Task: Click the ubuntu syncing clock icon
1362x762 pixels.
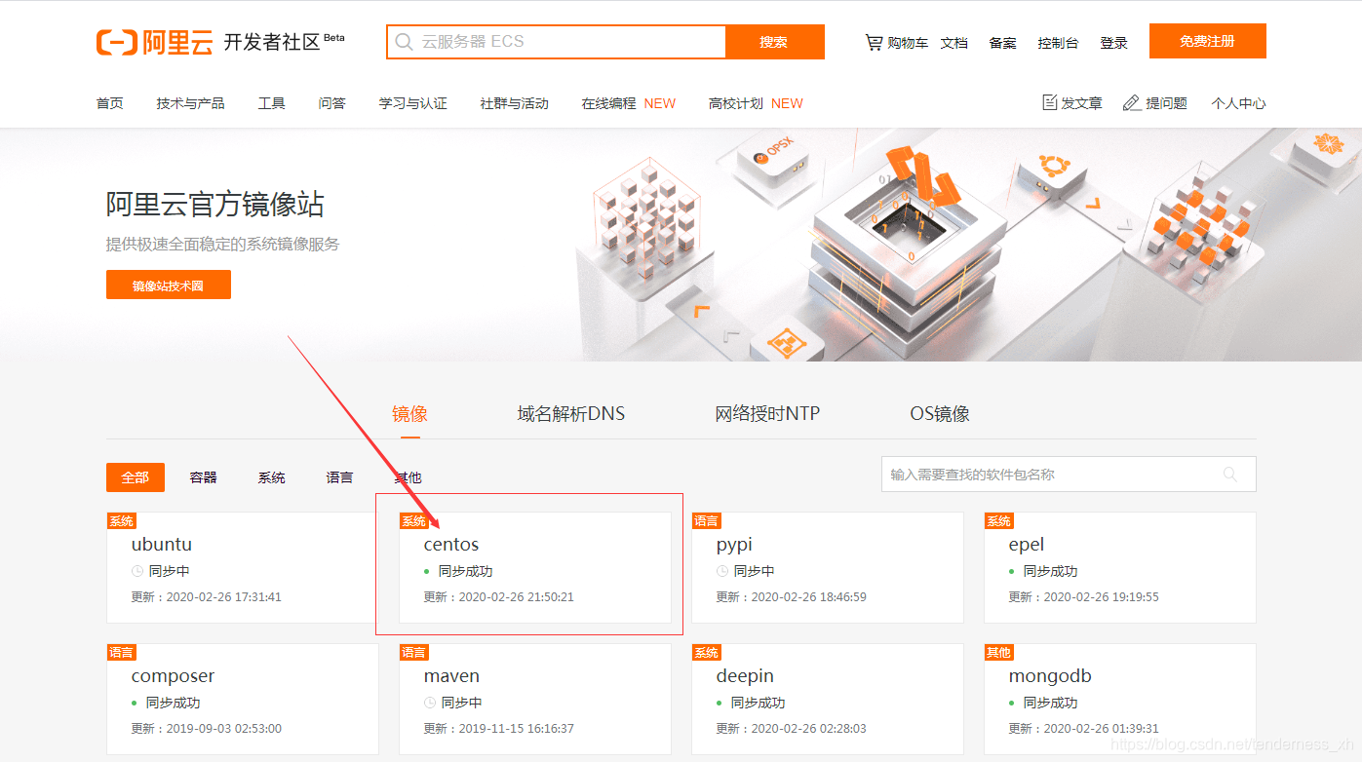Action: click(x=137, y=571)
